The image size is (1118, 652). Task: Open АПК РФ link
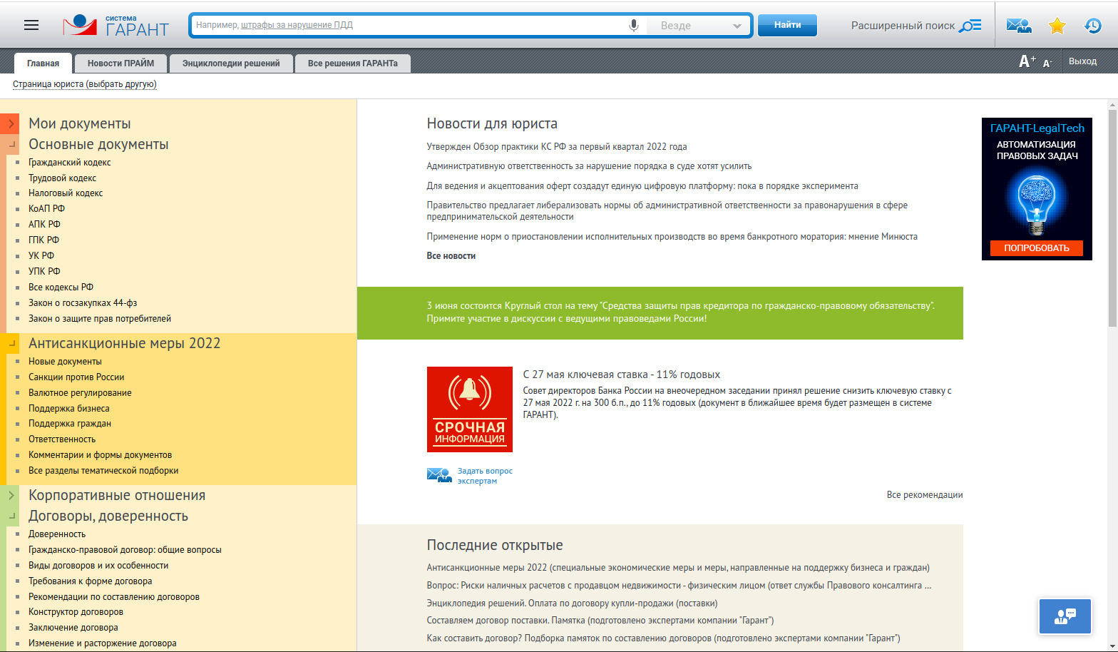pos(44,225)
